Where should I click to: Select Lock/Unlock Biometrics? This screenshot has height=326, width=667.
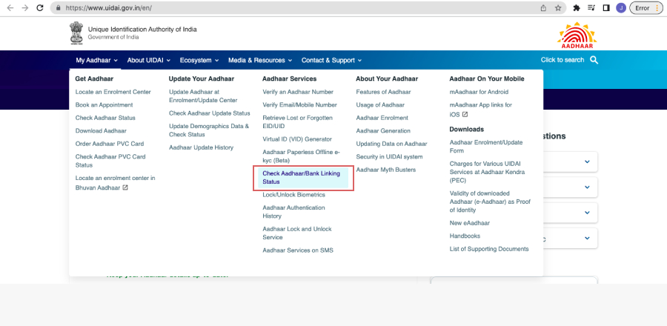(293, 195)
